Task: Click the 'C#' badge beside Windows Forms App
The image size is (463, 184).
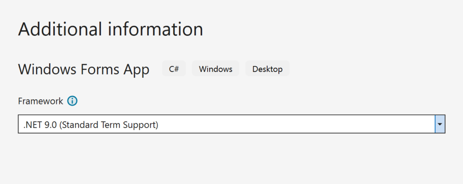Action: click(174, 69)
